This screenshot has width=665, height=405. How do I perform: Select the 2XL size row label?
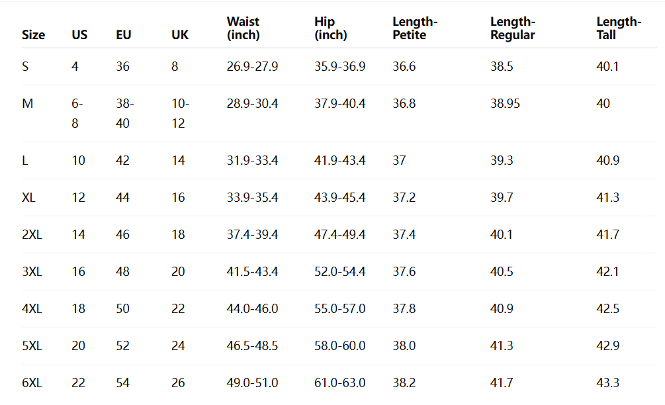click(32, 234)
